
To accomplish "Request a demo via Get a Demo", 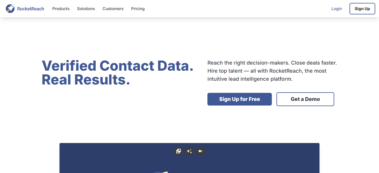I will click(305, 99).
